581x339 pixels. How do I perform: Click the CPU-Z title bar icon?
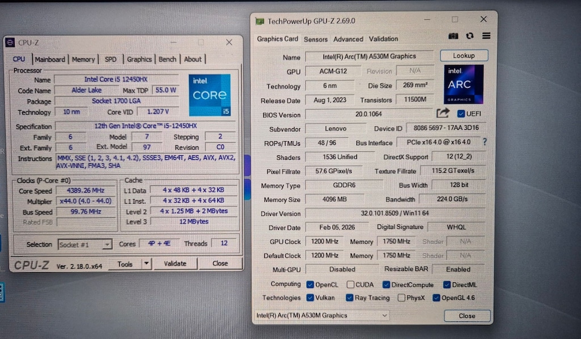coord(10,43)
